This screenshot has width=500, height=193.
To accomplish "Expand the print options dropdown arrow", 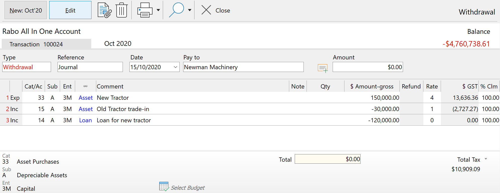I will coord(158,10).
